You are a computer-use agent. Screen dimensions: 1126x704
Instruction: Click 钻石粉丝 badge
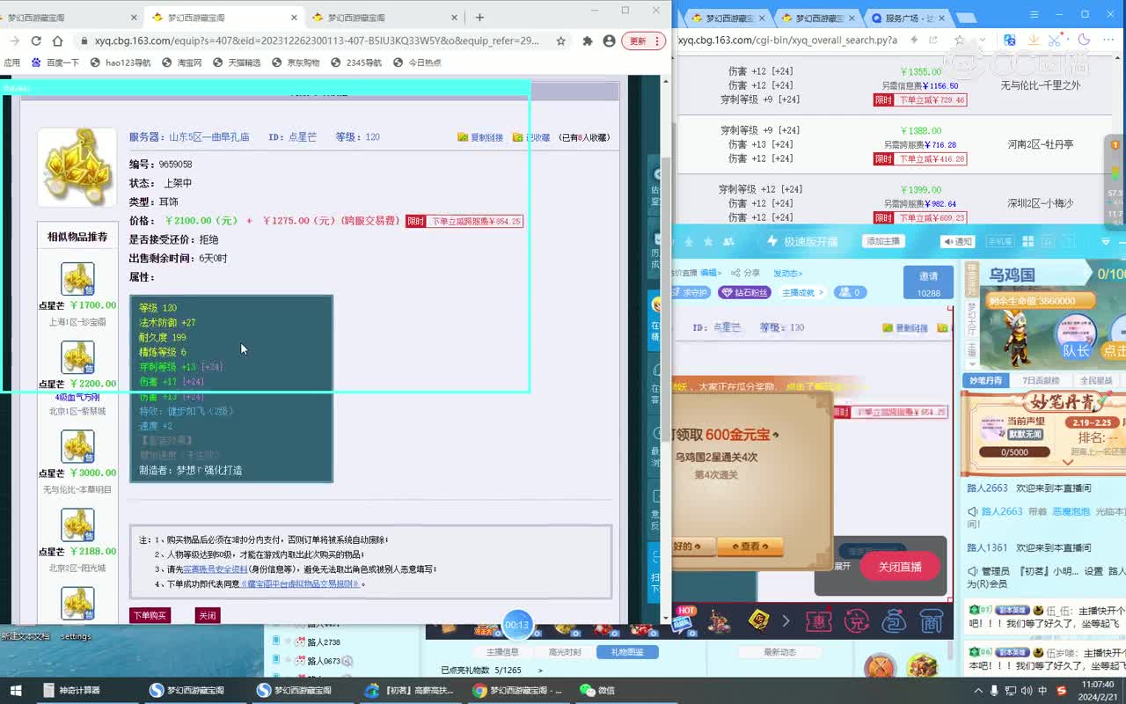745,292
